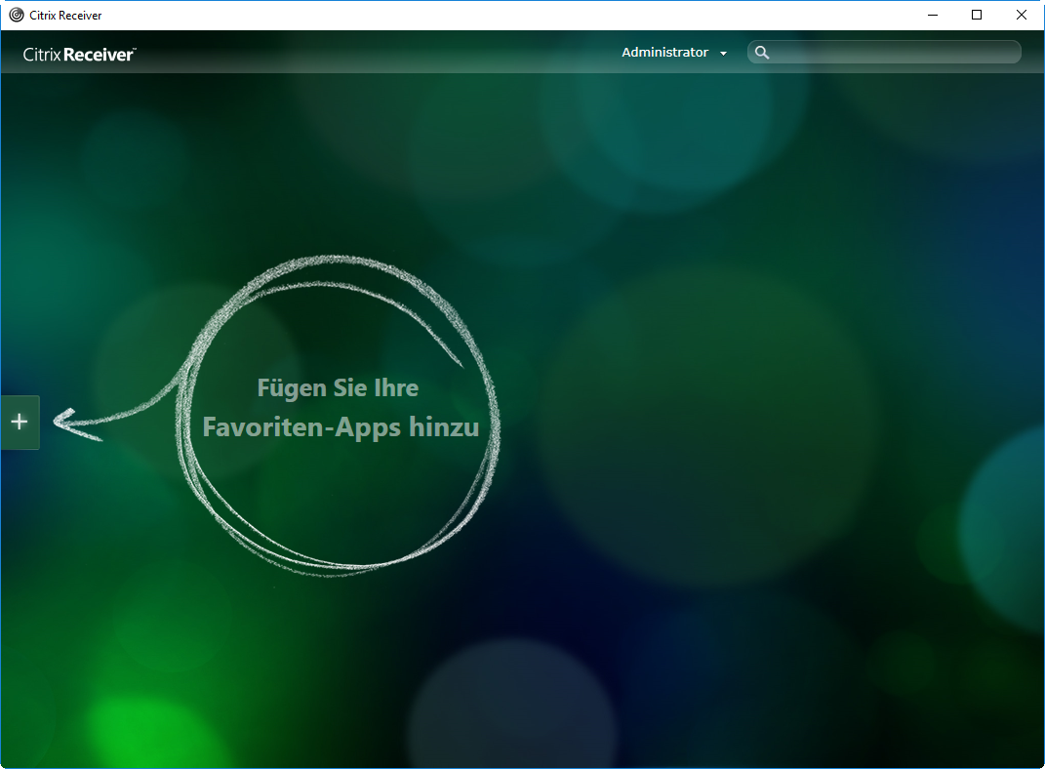The height and width of the screenshot is (769, 1045).
Task: Minimize the Citrix Receiver window
Action: (x=933, y=15)
